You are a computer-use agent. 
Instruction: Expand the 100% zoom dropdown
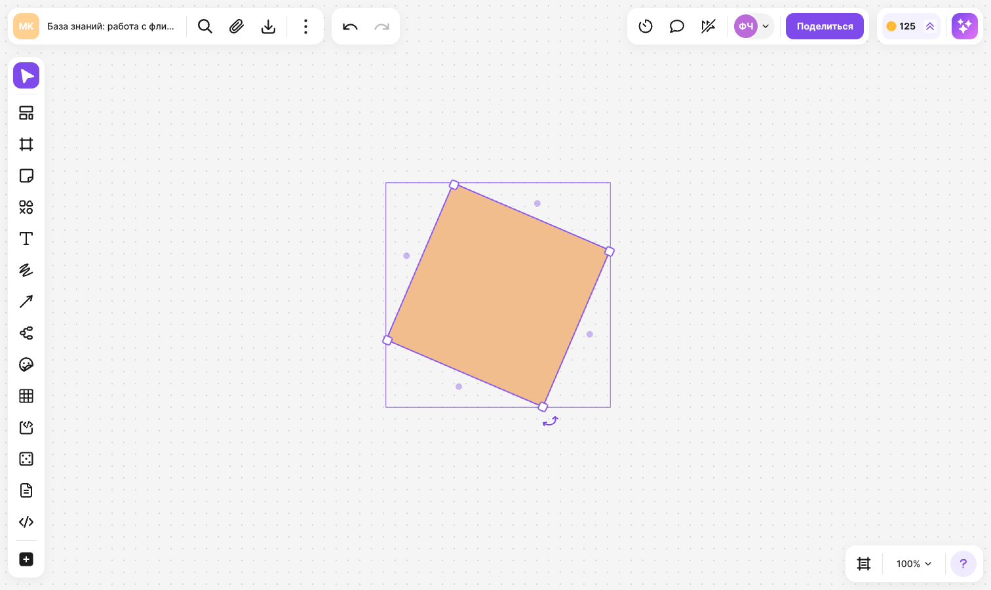914,564
